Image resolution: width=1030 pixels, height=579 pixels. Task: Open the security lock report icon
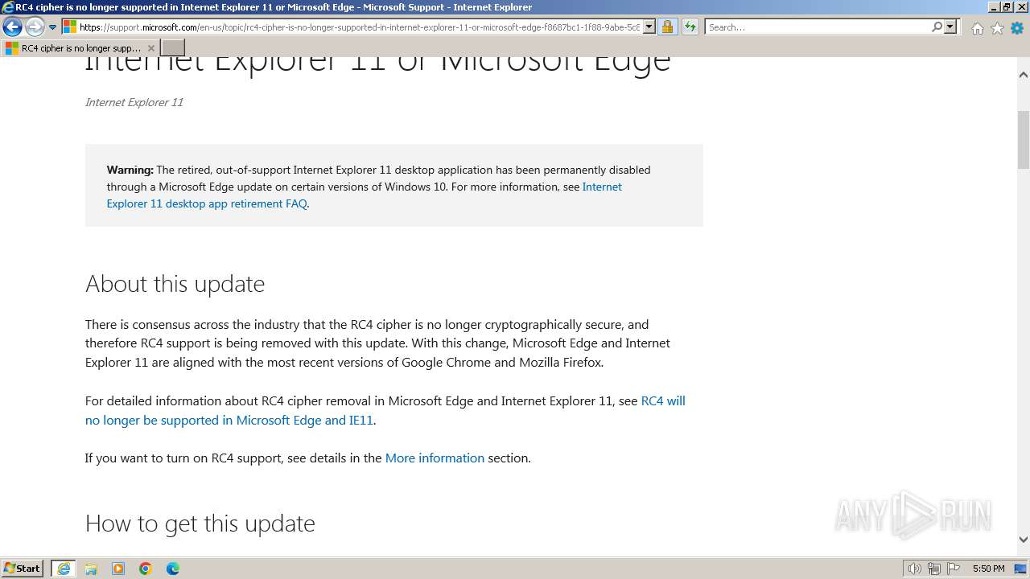[667, 27]
